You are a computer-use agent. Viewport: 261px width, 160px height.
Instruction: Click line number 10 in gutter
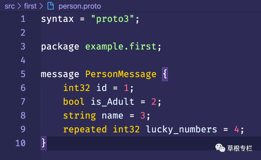click(x=20, y=143)
